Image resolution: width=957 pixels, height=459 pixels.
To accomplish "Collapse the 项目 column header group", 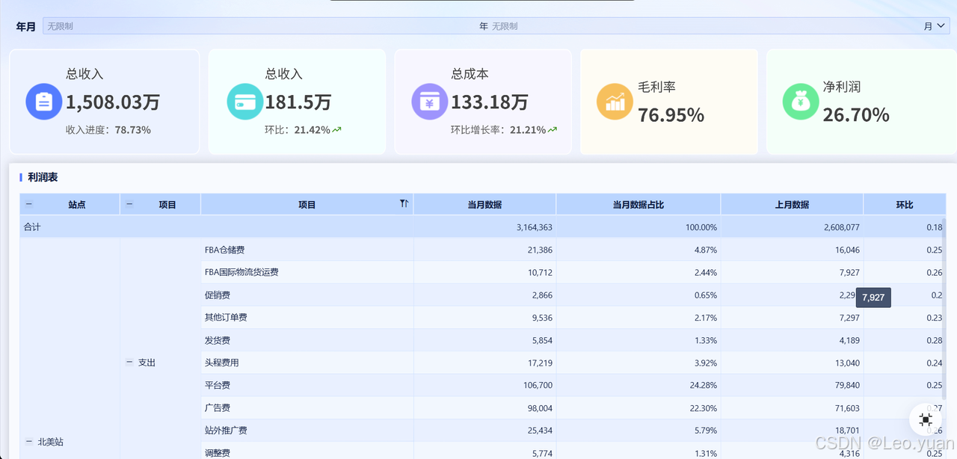I will click(x=129, y=204).
